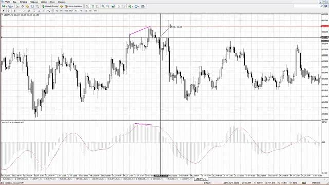Toggle Chart Shift
Viewport: 329px width, 185px height.
click(124, 6)
